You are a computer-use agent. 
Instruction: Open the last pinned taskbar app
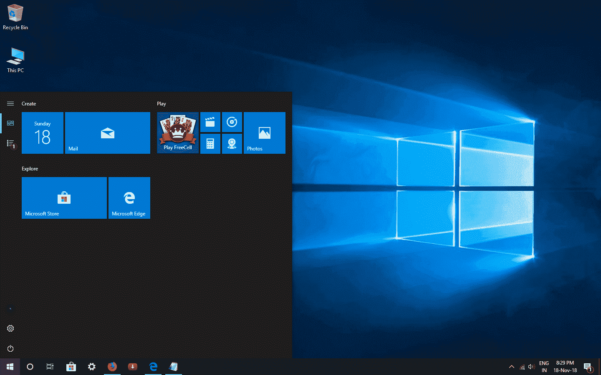[x=174, y=367]
